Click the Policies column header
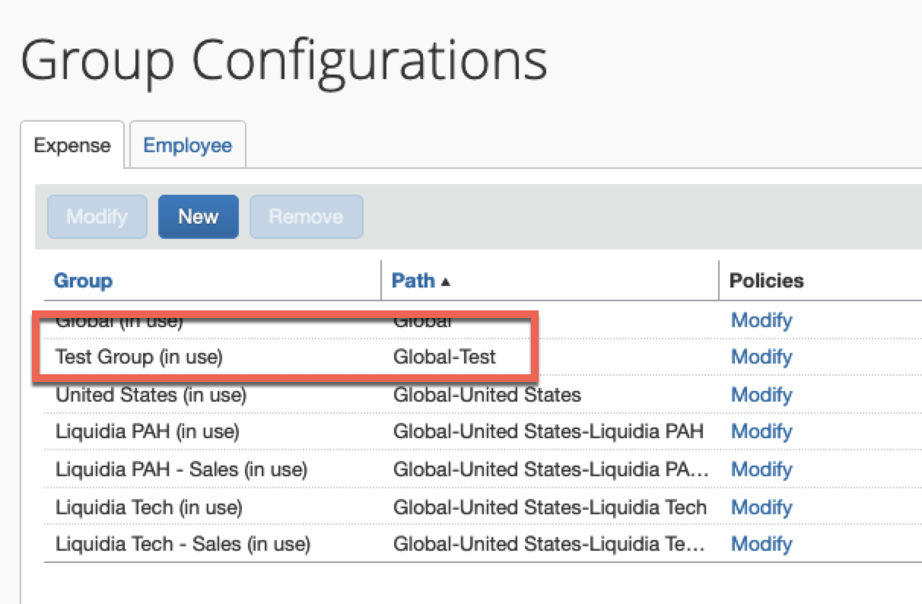Screen dimensions: 922x604 click(x=766, y=281)
